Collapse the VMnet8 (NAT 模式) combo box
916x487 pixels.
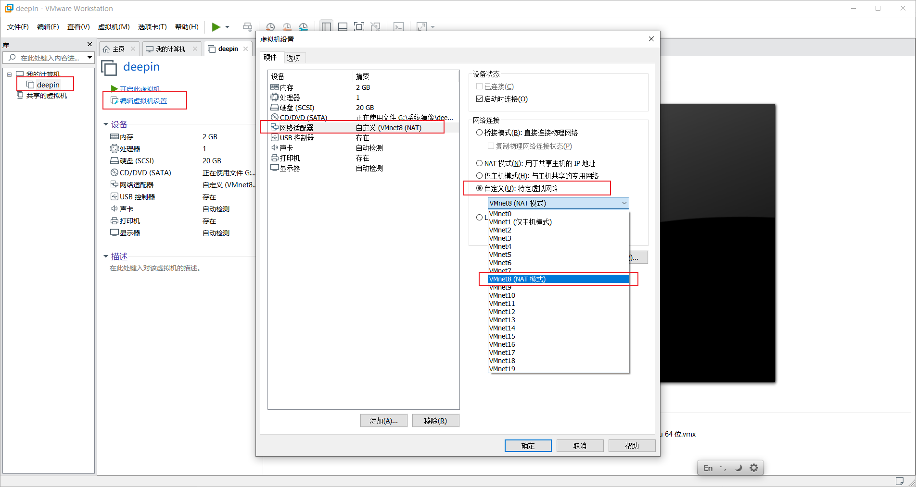click(x=624, y=203)
